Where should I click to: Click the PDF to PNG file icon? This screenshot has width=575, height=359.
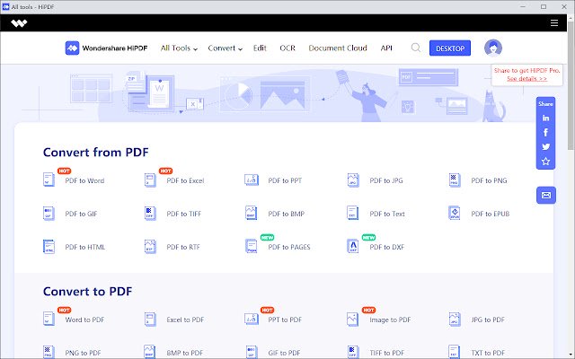point(455,179)
